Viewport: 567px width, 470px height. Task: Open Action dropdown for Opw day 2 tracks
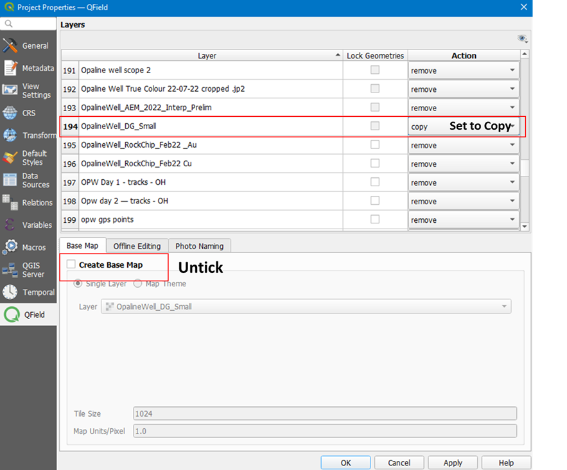(464, 201)
